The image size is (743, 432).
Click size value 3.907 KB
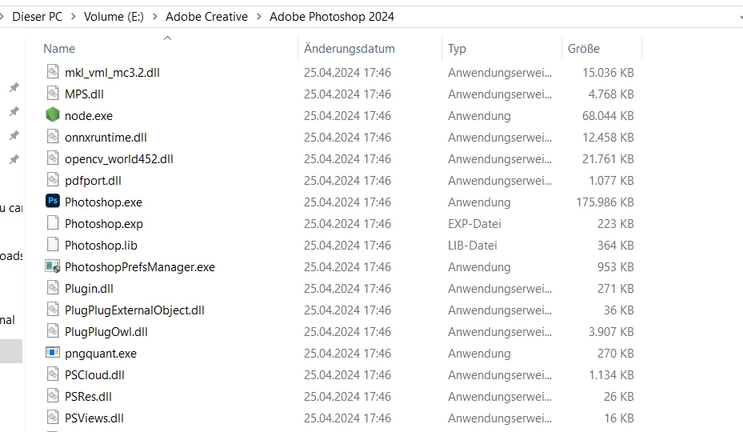pos(611,332)
